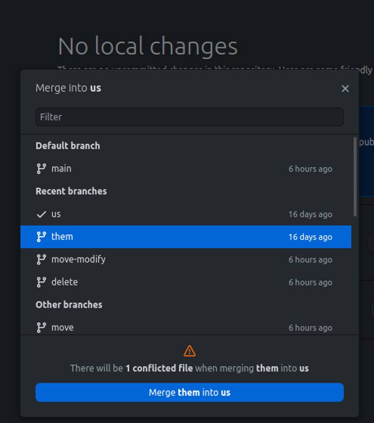Choose the move branch under Other branches
Screen dimensions: 374x423
183,328
